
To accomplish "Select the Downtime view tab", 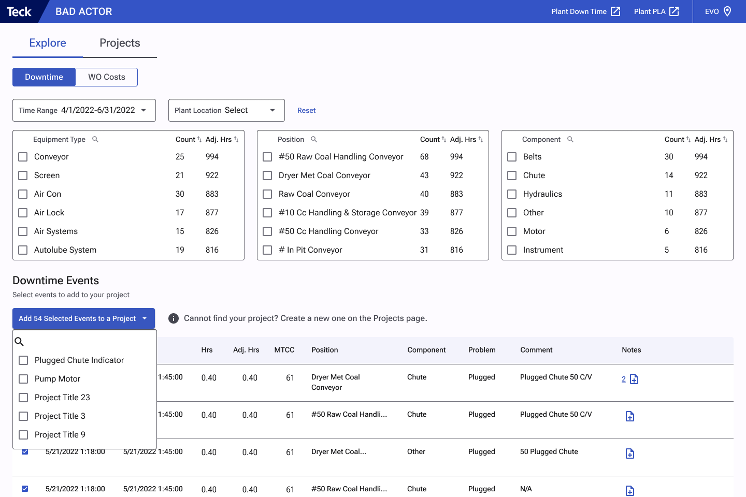I will [x=44, y=77].
